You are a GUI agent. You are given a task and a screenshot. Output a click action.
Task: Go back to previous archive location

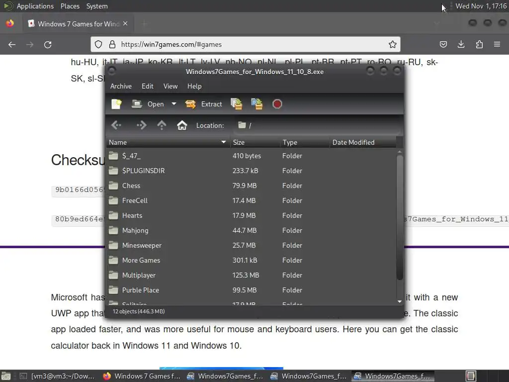pos(116,125)
